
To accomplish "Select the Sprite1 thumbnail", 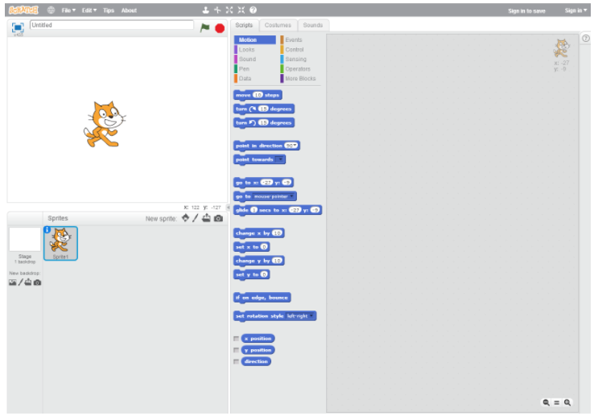I will coord(60,244).
